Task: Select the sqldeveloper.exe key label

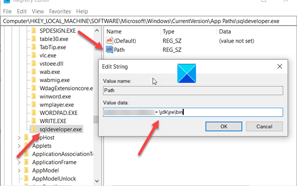Action: [61, 129]
